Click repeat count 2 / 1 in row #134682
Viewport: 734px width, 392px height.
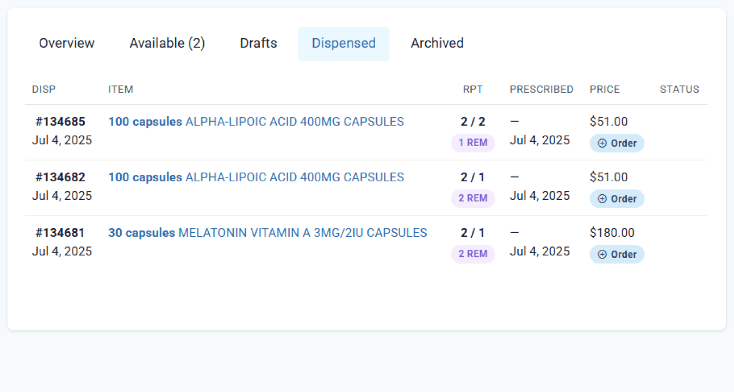(473, 177)
